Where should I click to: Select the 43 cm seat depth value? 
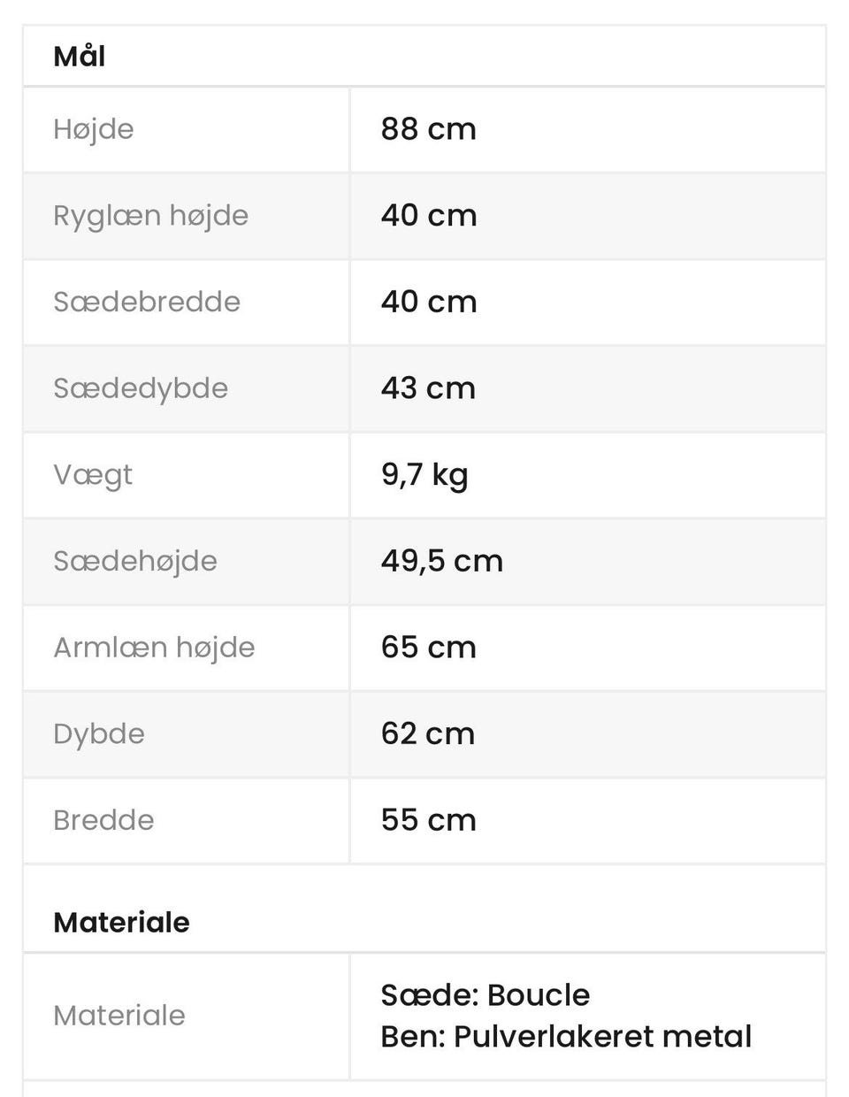point(429,388)
